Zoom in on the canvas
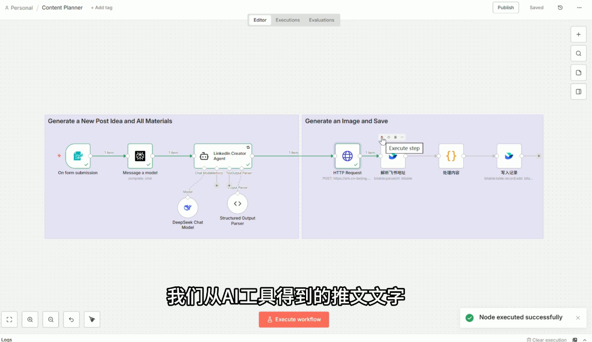Viewport: 592px width, 342px height. coord(30,319)
